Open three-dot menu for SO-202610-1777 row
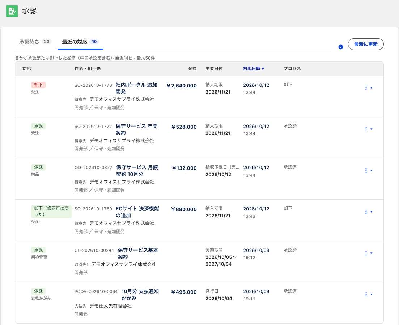Viewport: 399px width, 325px height. [x=366, y=129]
